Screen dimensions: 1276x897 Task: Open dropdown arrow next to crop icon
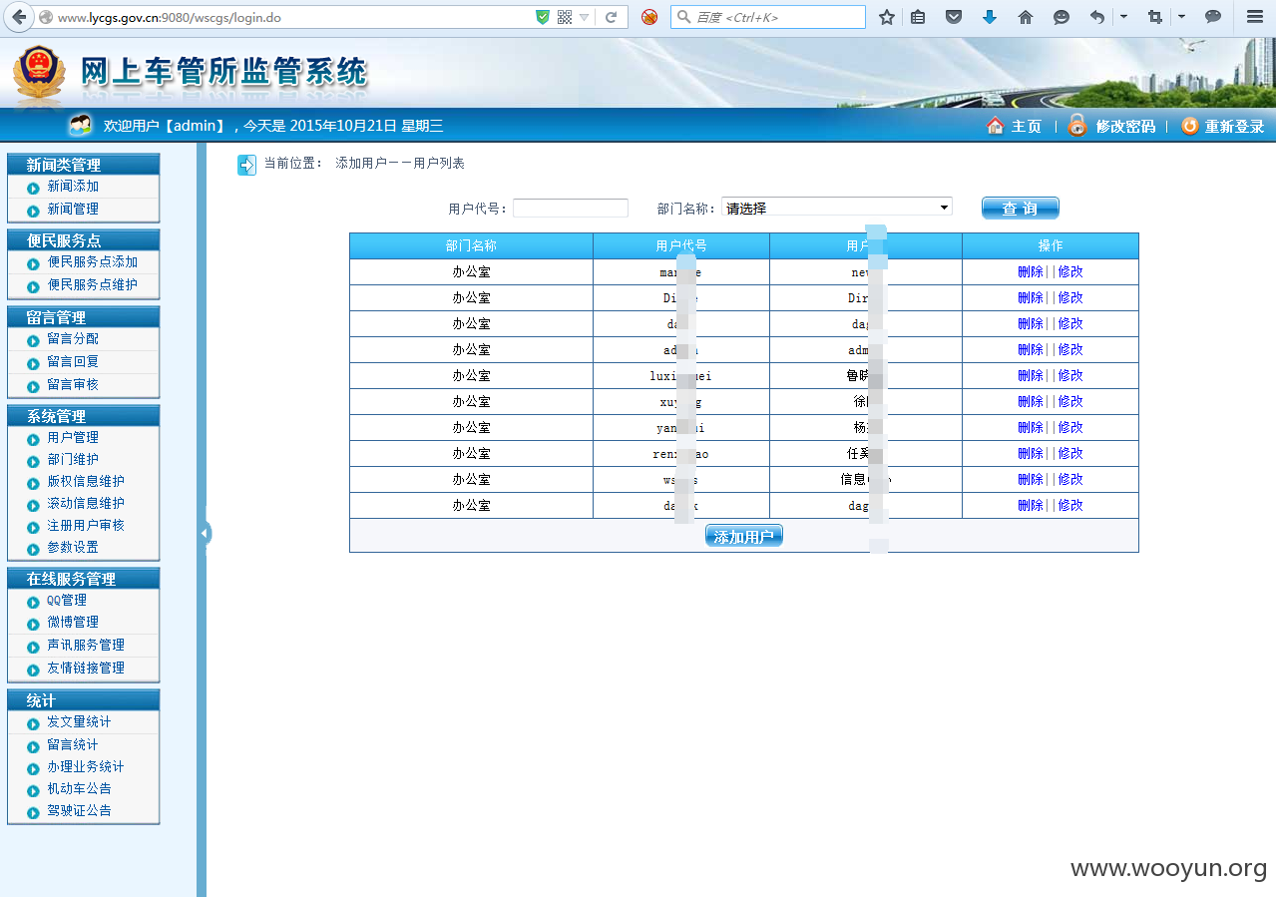point(1181,17)
